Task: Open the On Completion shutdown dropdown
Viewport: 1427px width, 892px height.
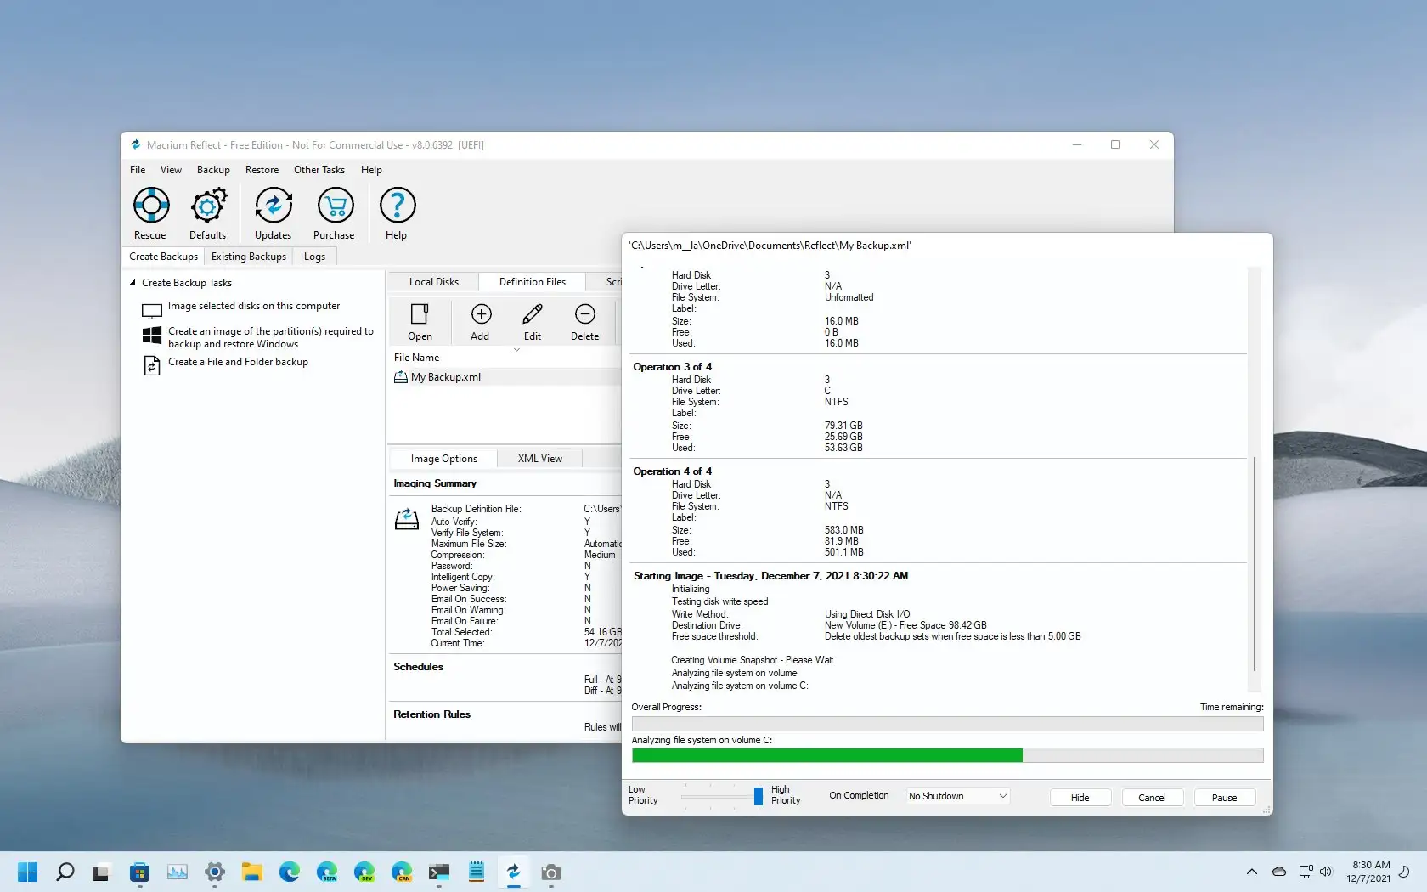Action: click(957, 796)
